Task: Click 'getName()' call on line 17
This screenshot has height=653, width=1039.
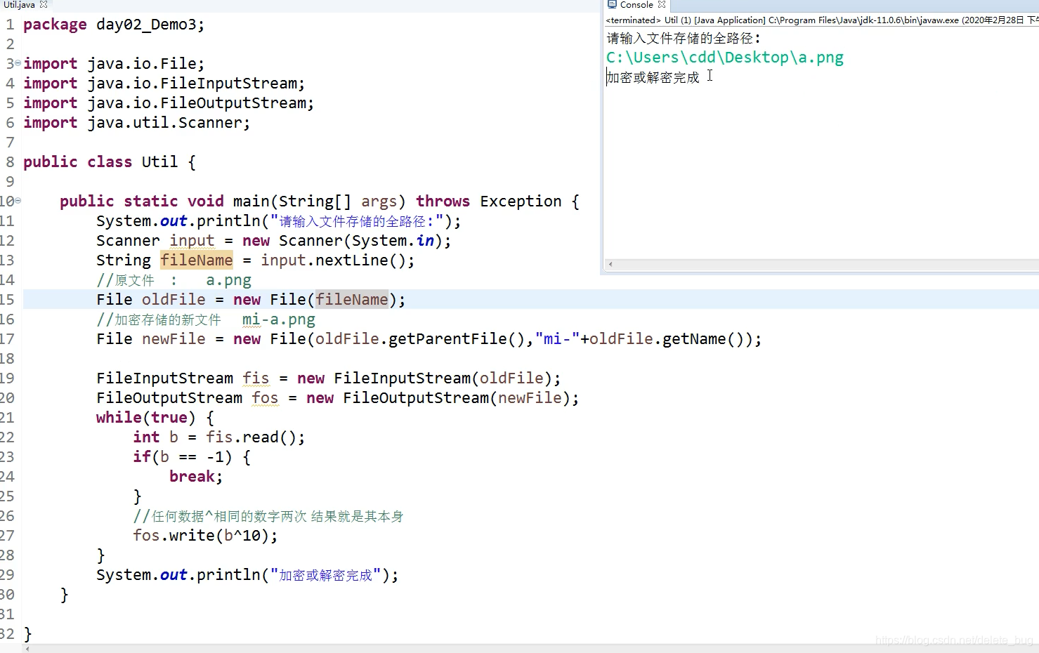Action: [703, 339]
